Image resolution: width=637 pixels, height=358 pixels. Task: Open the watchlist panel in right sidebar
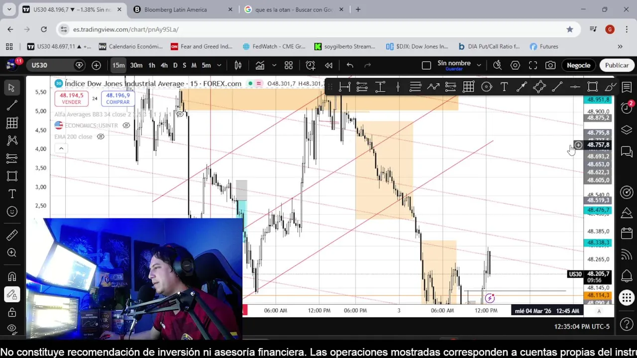627,88
